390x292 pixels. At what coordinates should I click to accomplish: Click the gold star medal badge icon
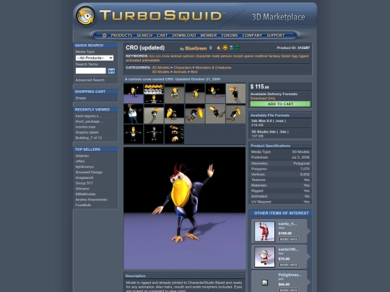coord(225,48)
